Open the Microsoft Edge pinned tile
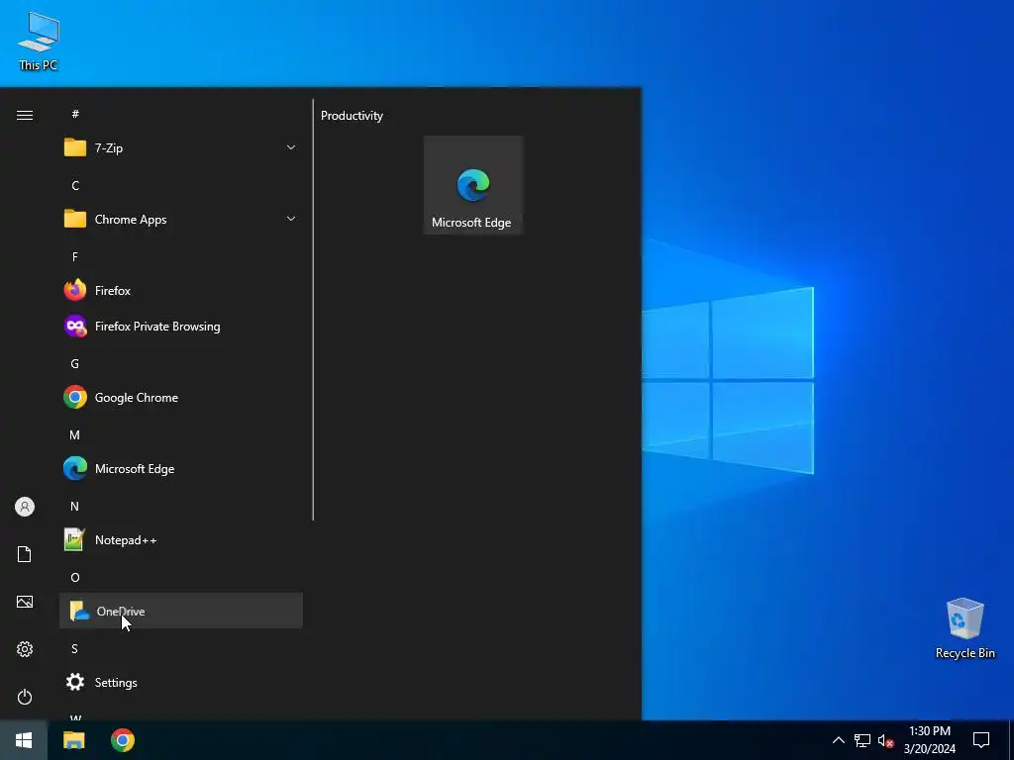This screenshot has height=760, width=1014. tap(472, 185)
